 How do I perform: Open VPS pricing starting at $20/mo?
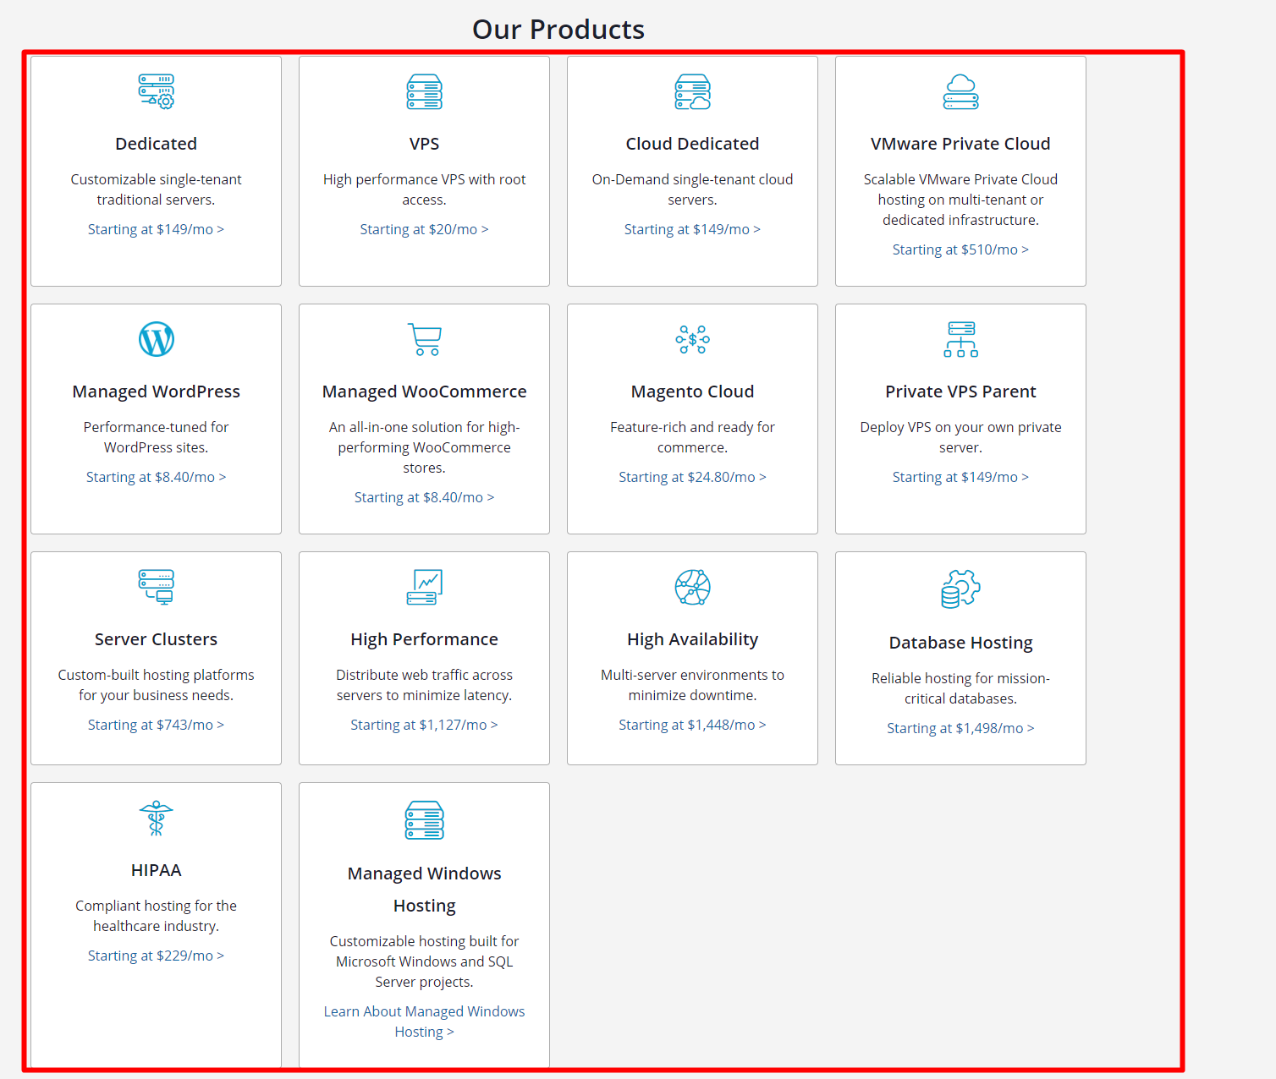(424, 228)
